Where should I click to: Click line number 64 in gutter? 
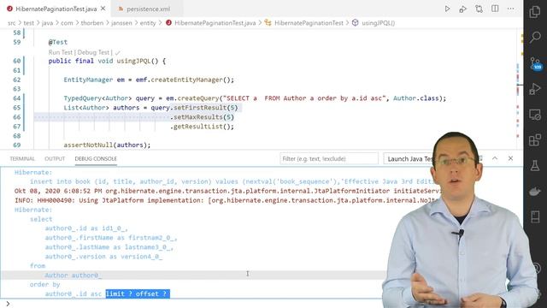[x=17, y=98]
